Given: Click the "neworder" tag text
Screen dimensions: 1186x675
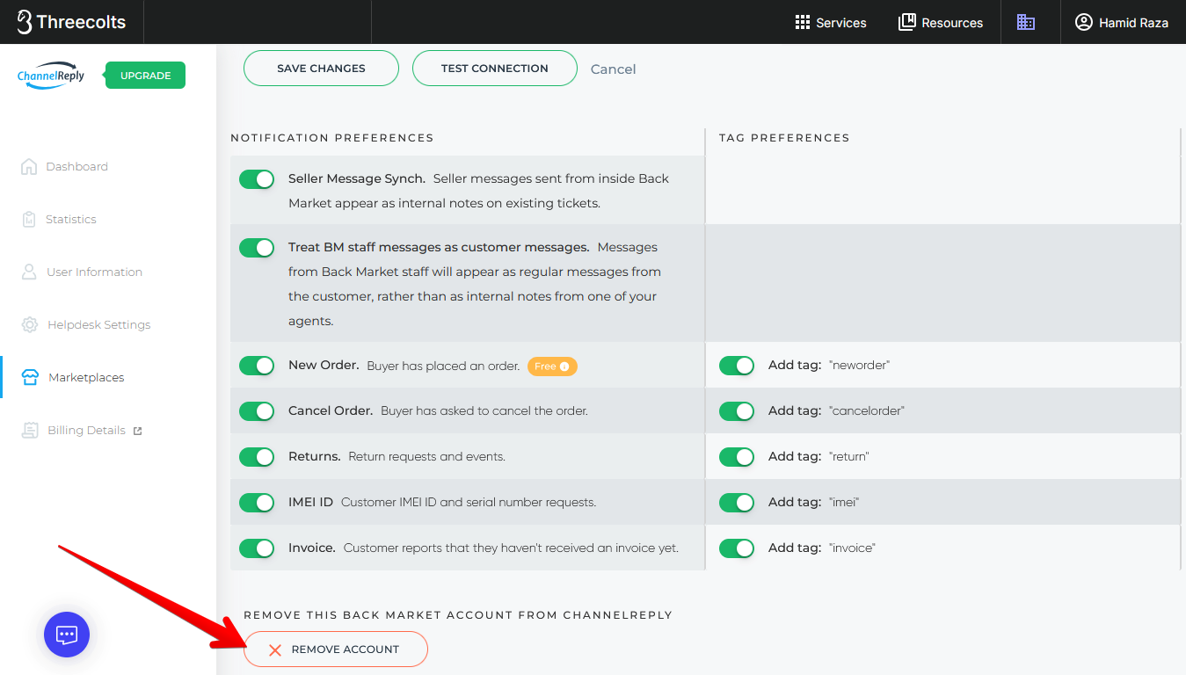Looking at the screenshot, I should pyautogui.click(x=859, y=366).
